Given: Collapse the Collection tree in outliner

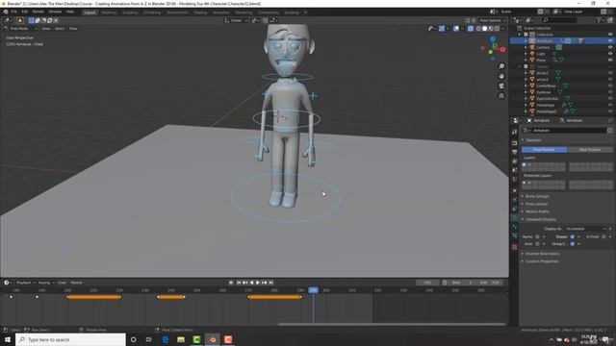Looking at the screenshot, I should (520, 35).
